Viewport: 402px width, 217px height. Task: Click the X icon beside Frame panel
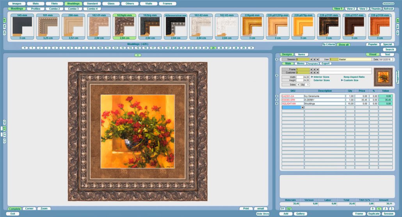pyautogui.click(x=277, y=75)
